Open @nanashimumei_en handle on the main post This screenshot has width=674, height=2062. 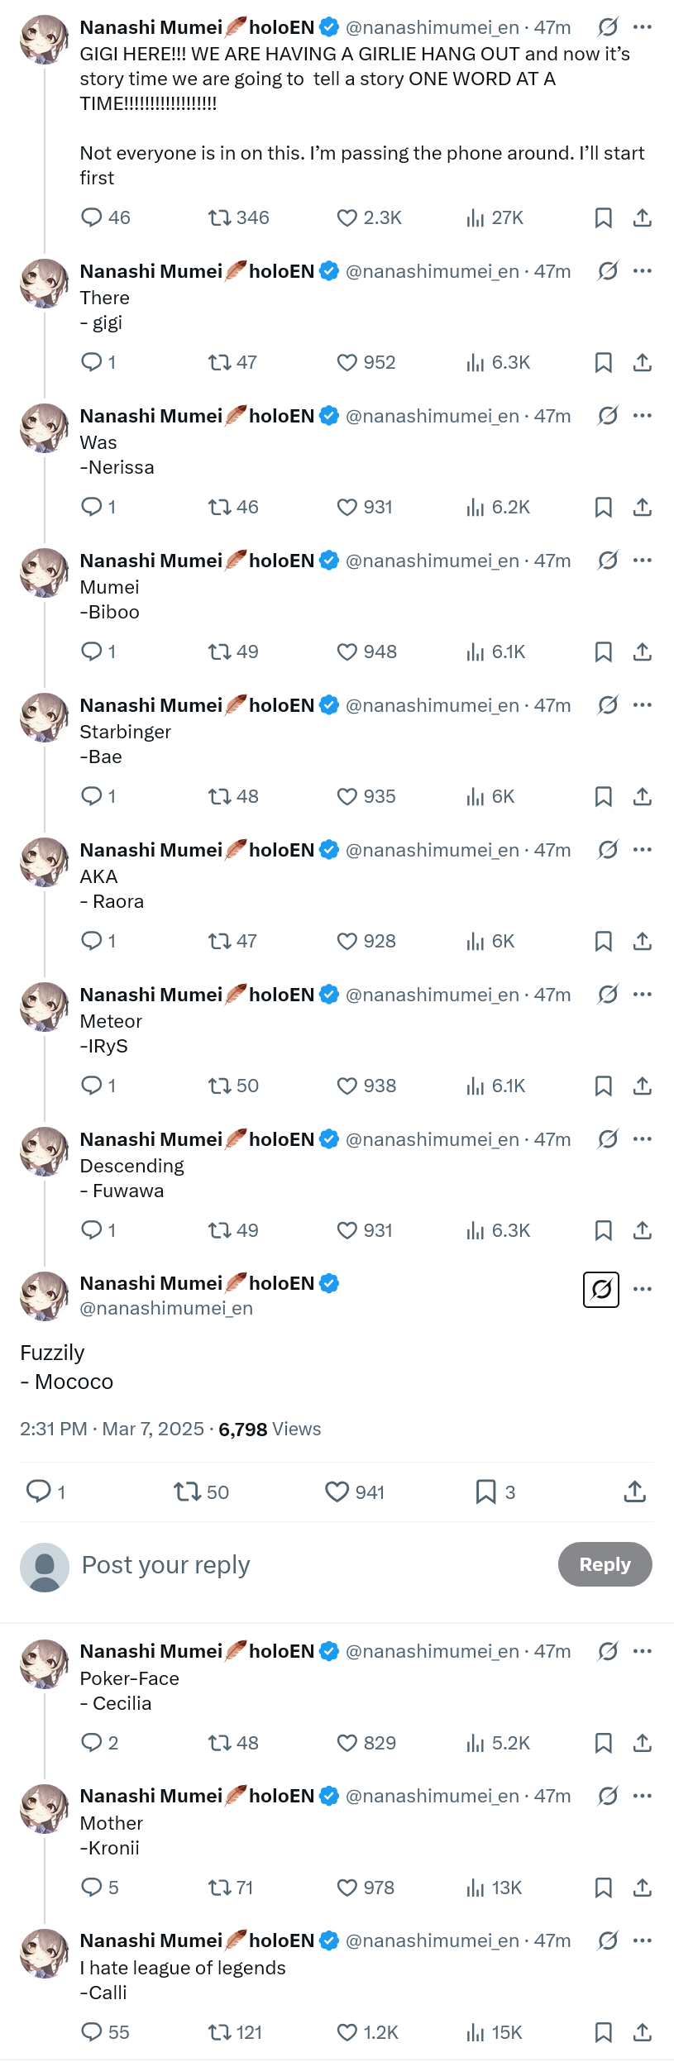166,1308
